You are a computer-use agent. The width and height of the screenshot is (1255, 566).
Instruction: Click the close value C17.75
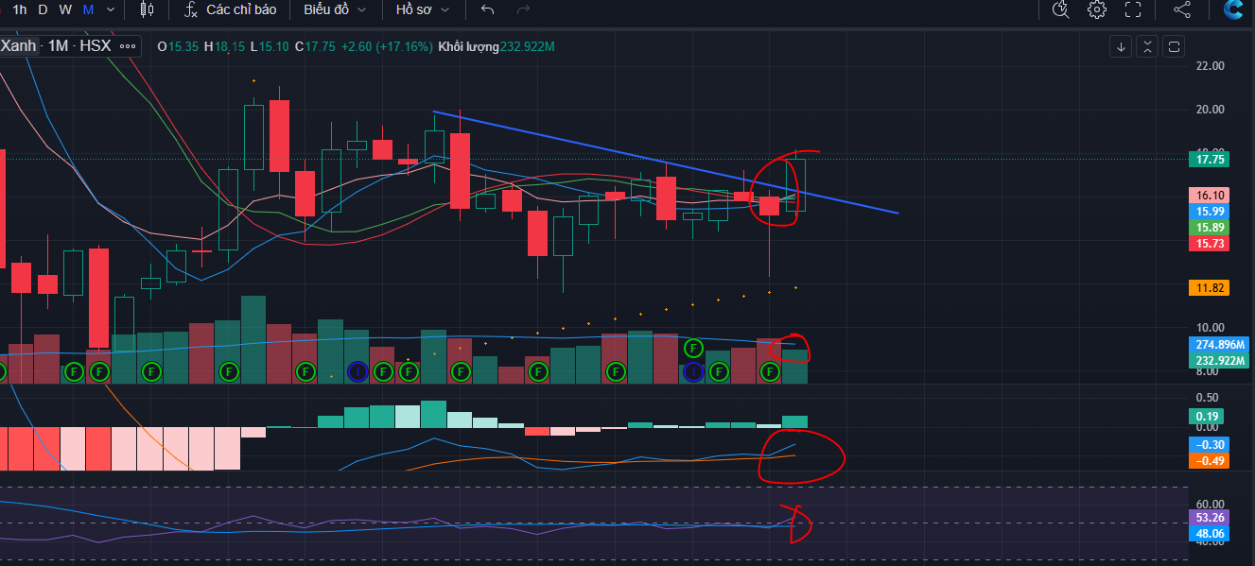[315, 46]
